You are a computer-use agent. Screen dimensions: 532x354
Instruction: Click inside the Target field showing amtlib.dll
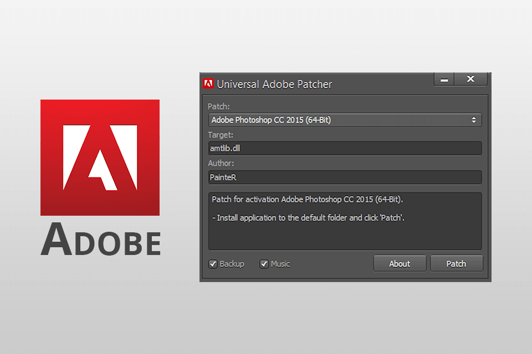coord(344,148)
